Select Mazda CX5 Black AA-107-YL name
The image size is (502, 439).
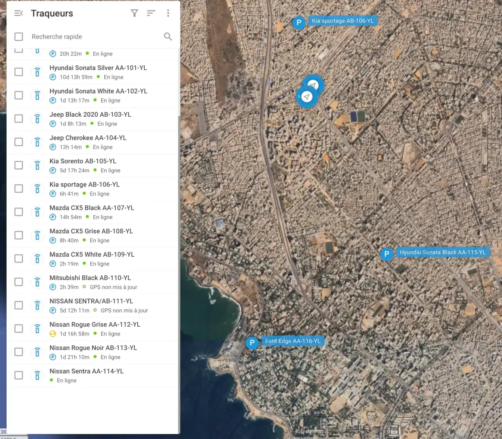click(x=92, y=208)
